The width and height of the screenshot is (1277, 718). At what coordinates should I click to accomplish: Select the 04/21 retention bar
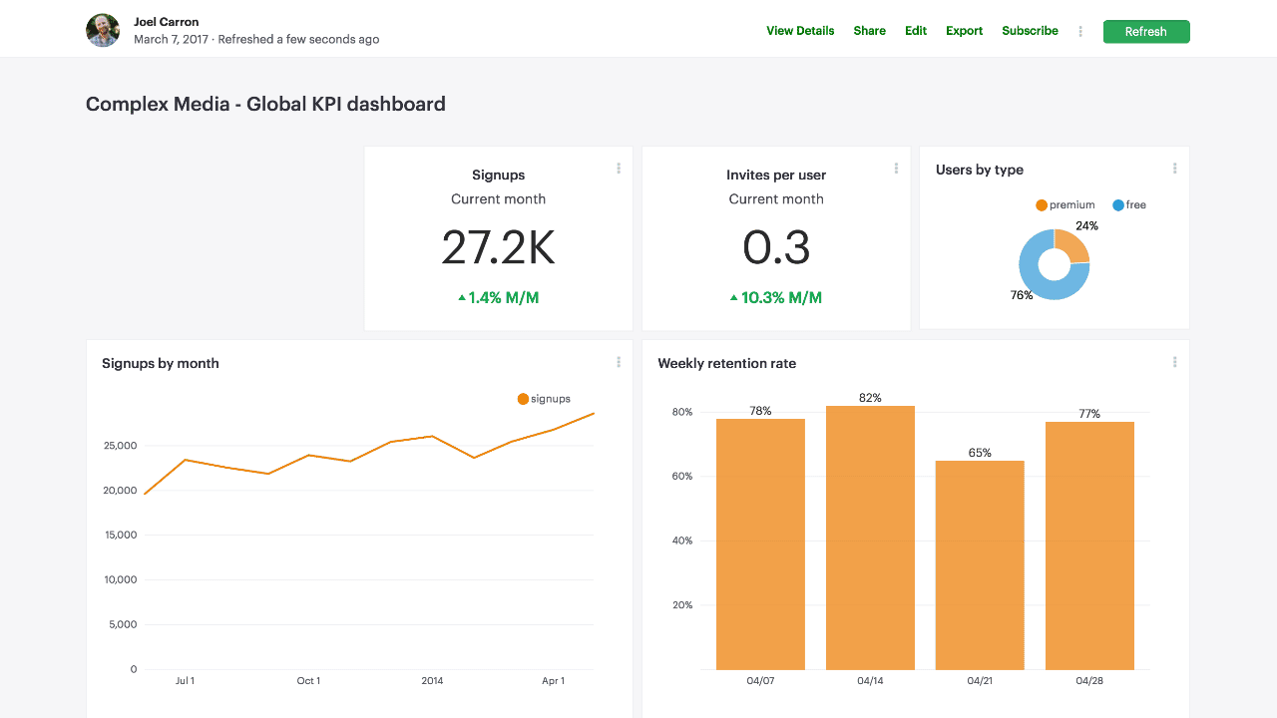(980, 564)
